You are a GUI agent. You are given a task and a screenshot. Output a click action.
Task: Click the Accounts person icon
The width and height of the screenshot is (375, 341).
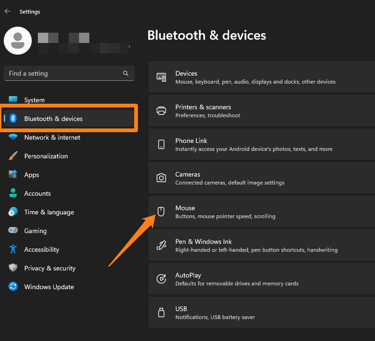[x=13, y=193]
